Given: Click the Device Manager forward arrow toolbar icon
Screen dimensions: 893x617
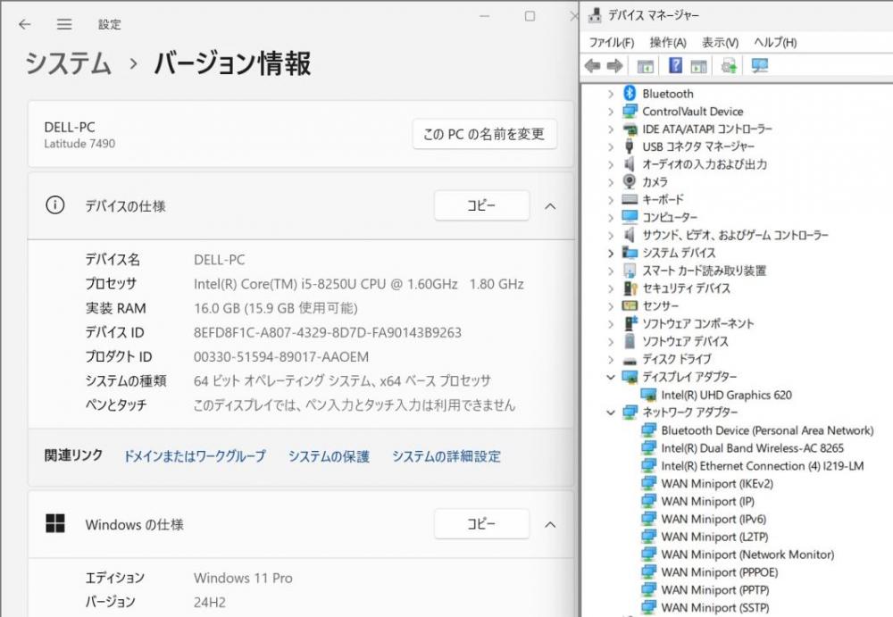Looking at the screenshot, I should pos(615,66).
